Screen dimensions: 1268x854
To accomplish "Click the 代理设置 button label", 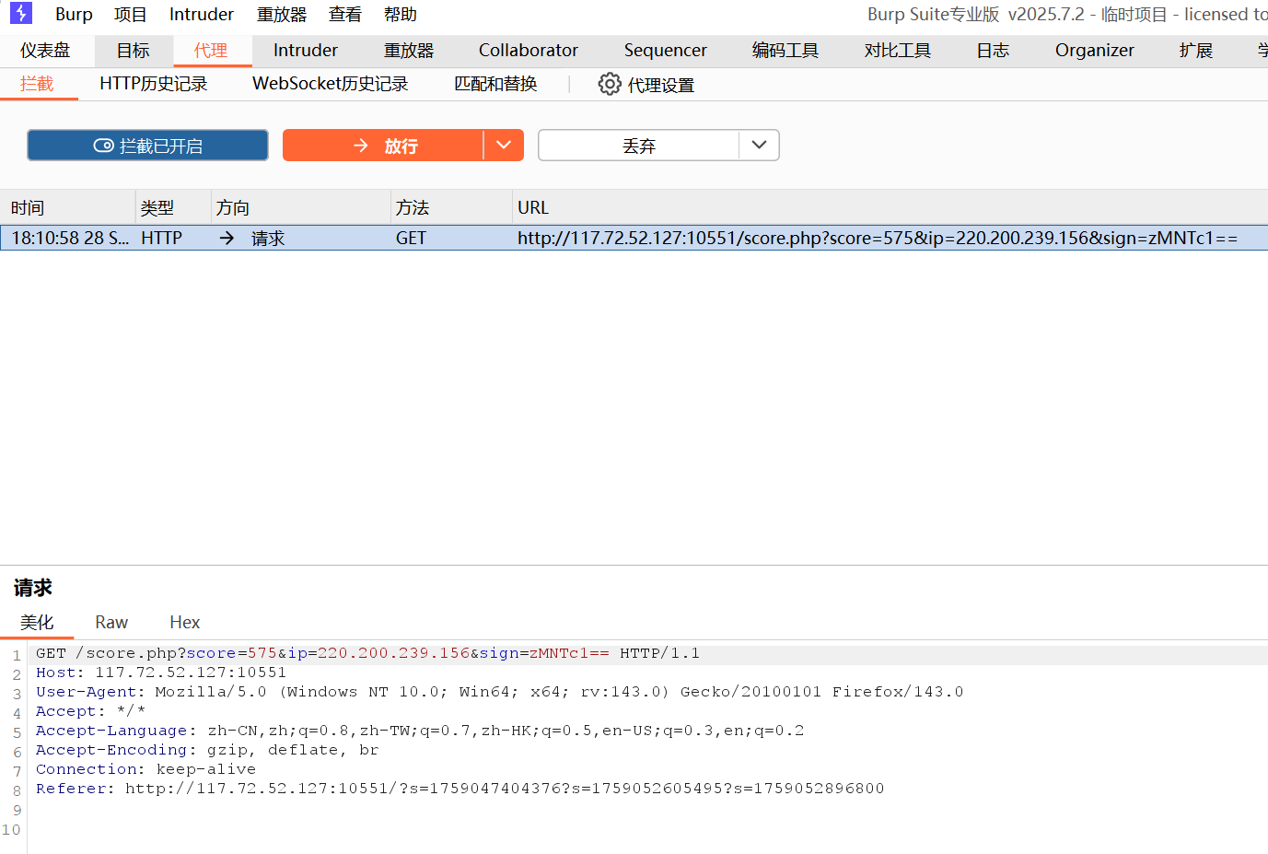I will (x=661, y=85).
